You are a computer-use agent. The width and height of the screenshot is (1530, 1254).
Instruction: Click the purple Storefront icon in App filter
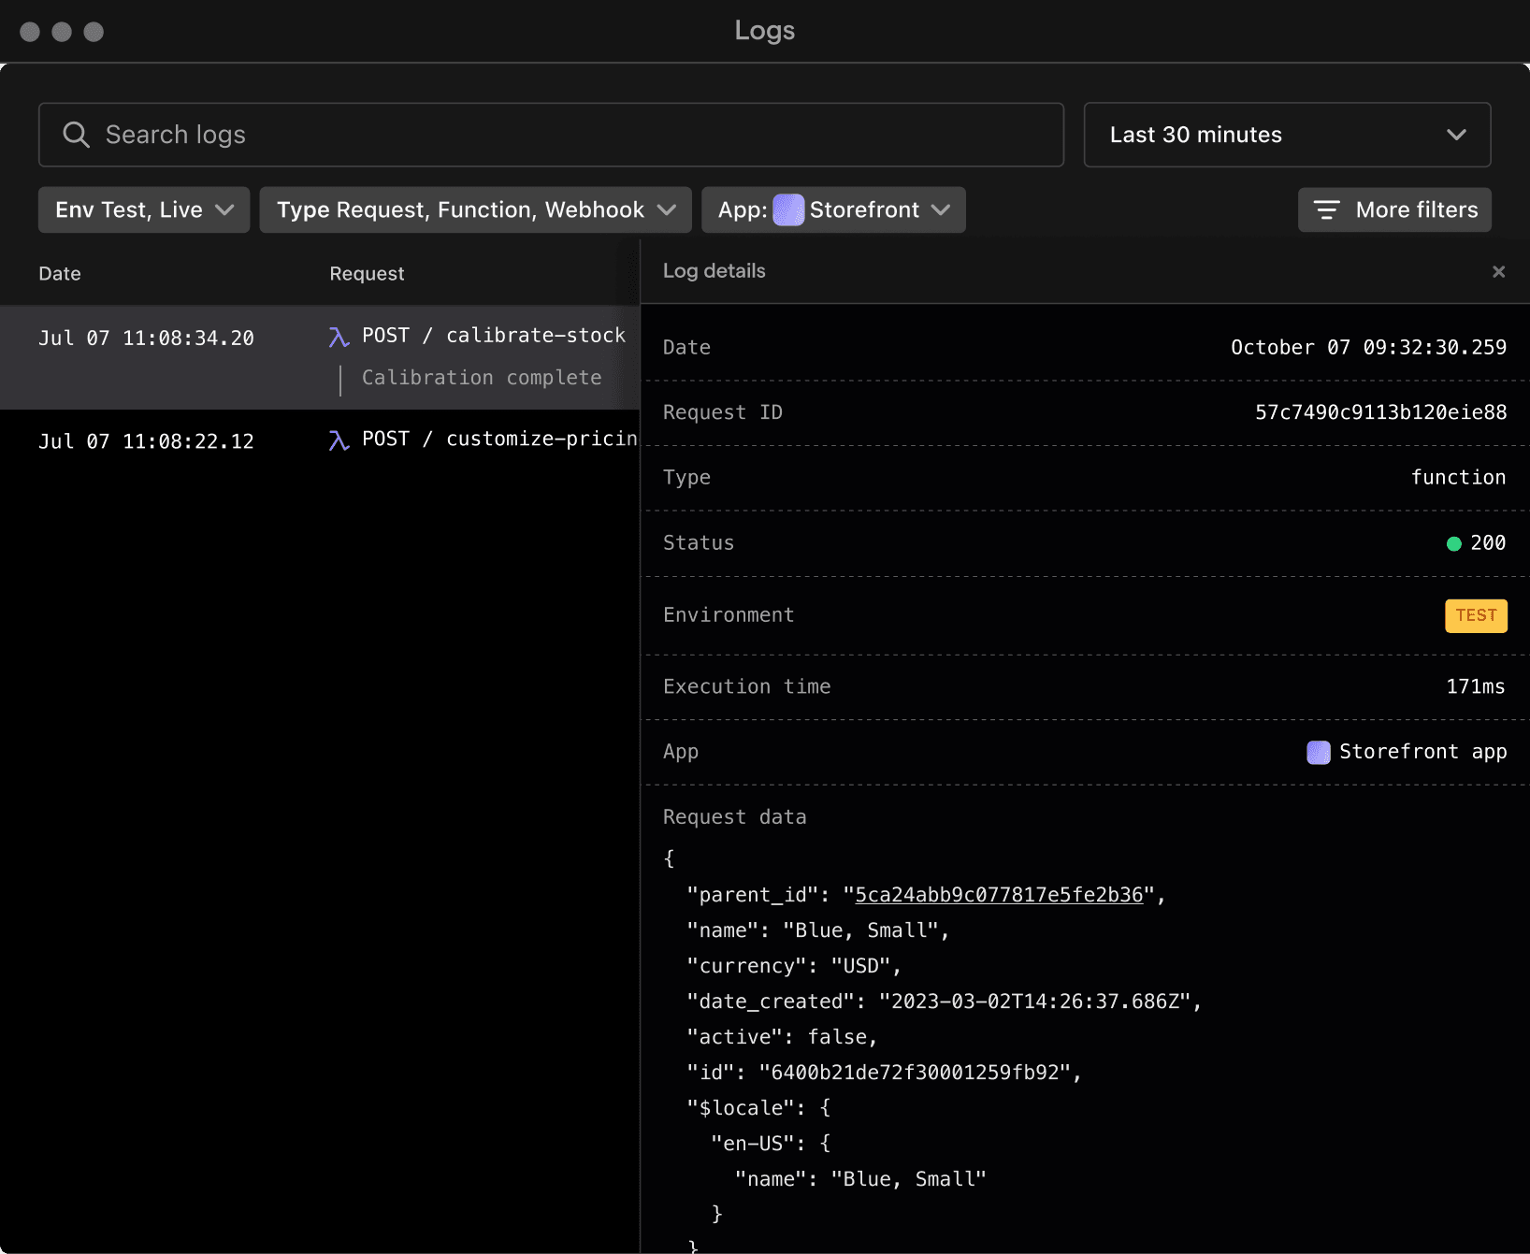(x=788, y=209)
